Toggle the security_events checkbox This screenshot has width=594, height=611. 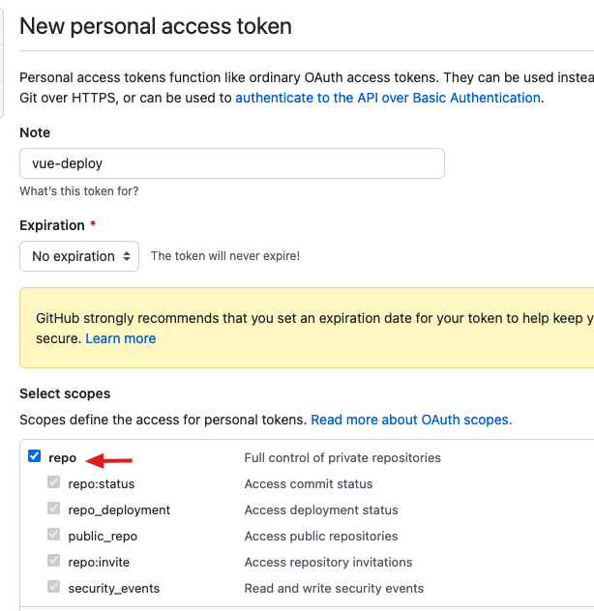click(x=54, y=588)
